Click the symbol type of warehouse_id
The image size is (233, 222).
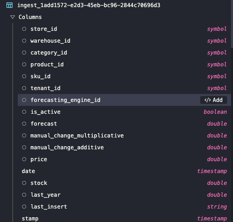pos(217,41)
